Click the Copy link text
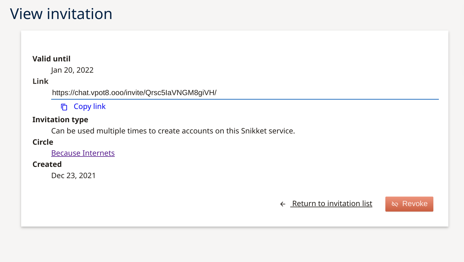The height and width of the screenshot is (262, 464). (x=90, y=107)
